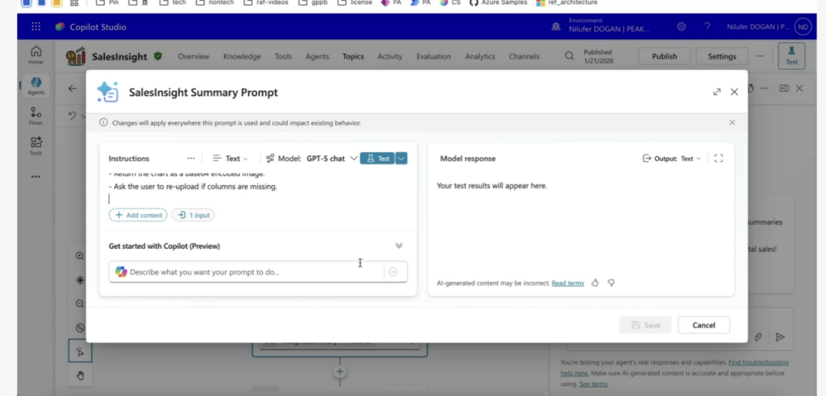Image resolution: width=826 pixels, height=396 pixels.
Task: Click into the Instructions text editor
Action: point(257,187)
